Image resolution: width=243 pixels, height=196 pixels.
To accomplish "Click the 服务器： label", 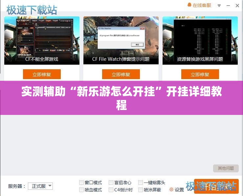I will point(17,186).
